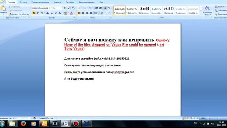Pick text highlight color button
Viewport: 227px width, 128px height.
point(66,13)
